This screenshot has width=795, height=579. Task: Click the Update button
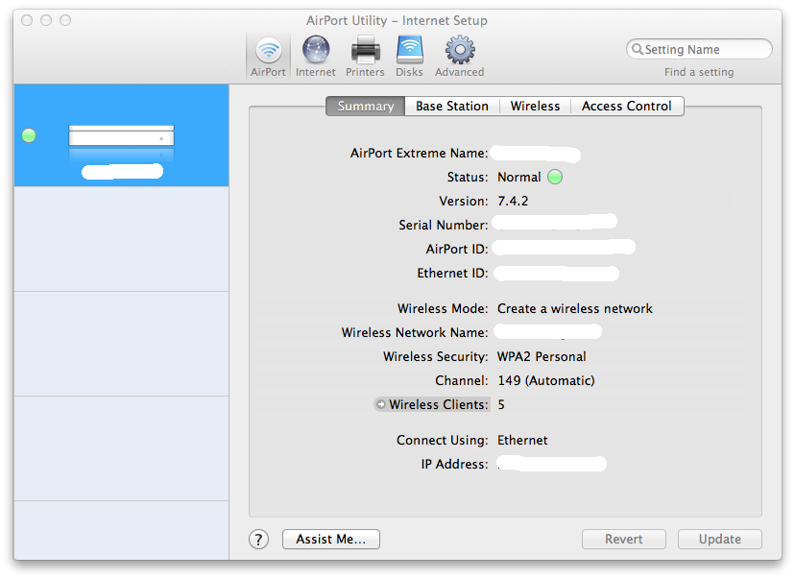coord(719,539)
